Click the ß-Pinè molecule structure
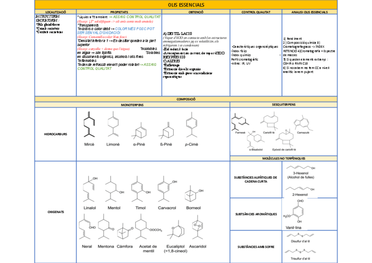372x263 pixels. 166,130
